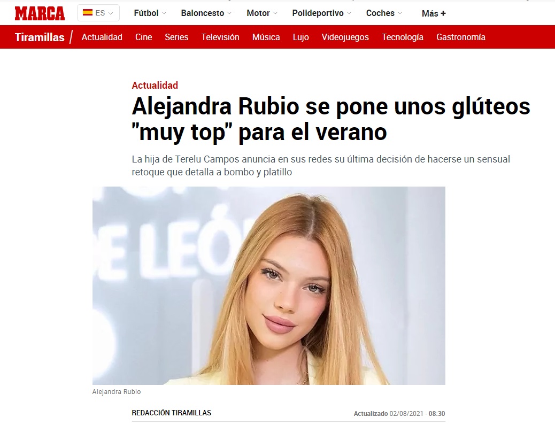Click the article main photo
The width and height of the screenshot is (555, 433).
pos(268,285)
